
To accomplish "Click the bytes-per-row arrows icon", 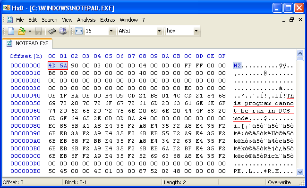I will [79, 31].
